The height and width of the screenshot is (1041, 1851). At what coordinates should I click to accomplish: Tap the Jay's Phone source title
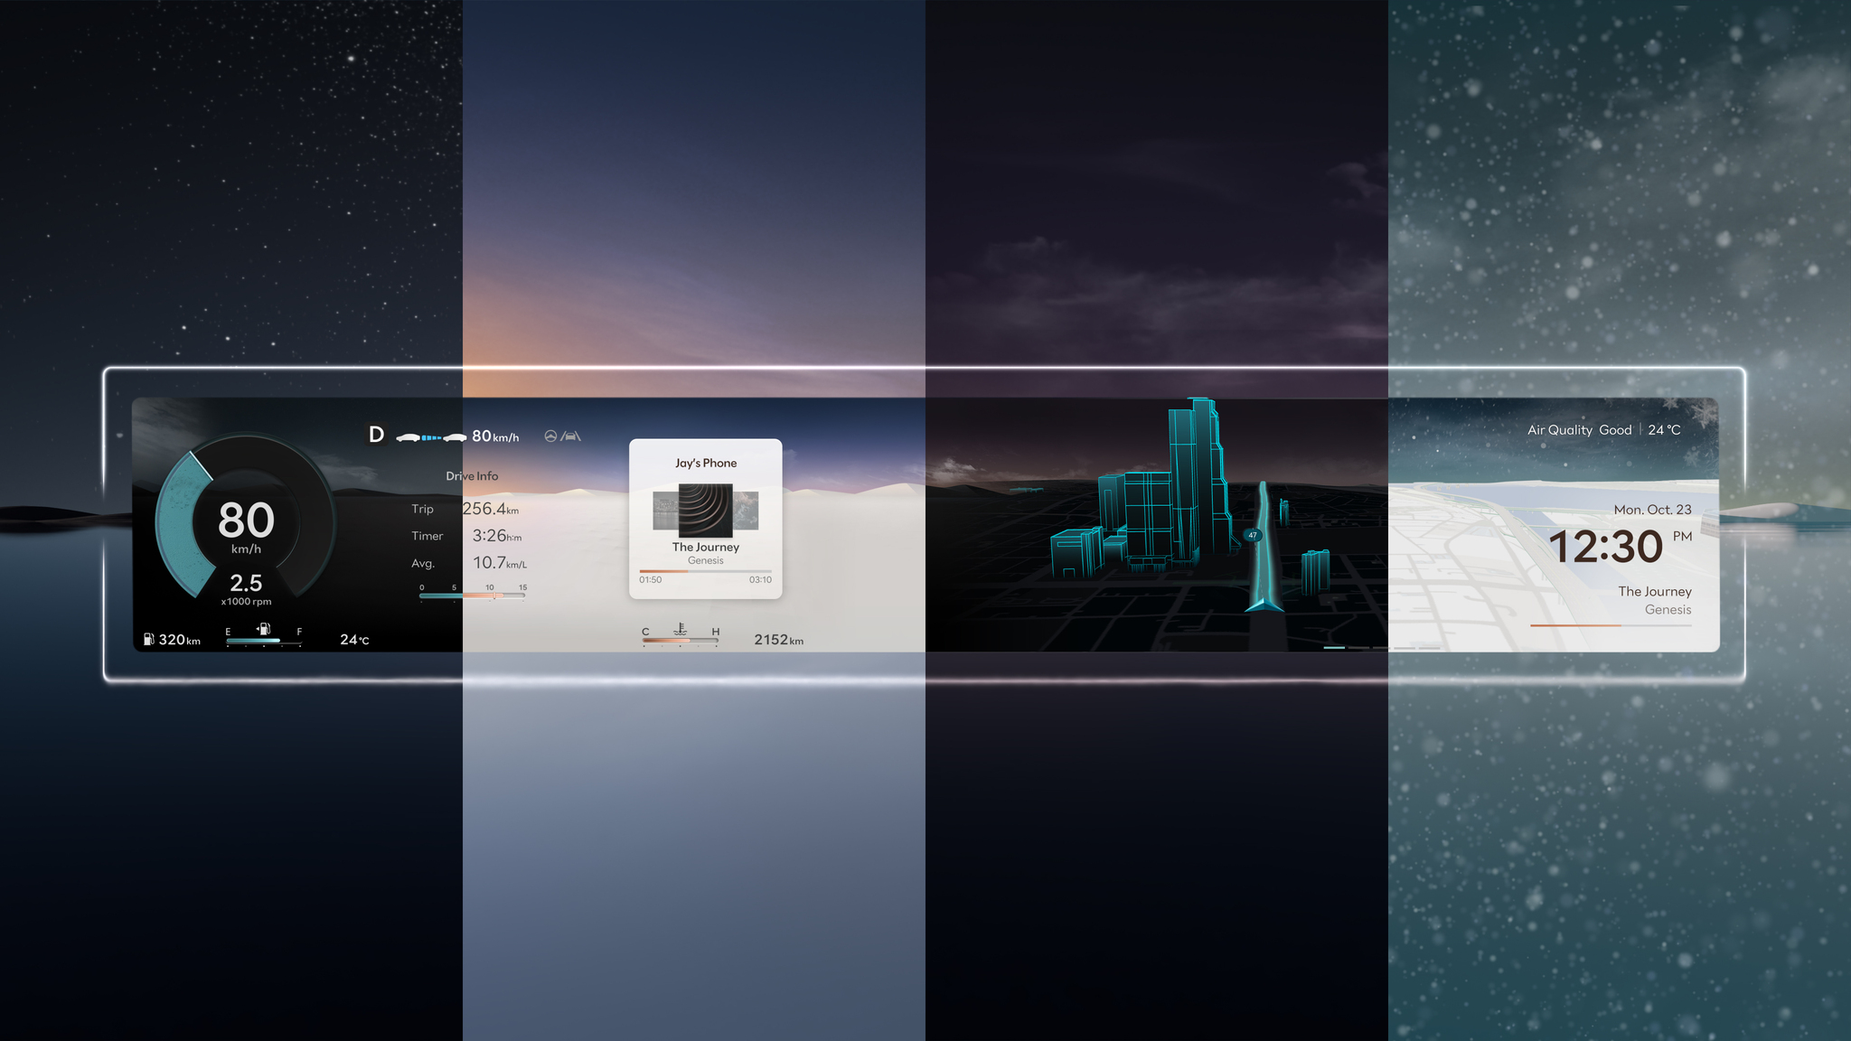click(706, 463)
